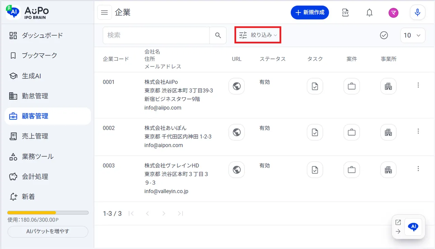Select 生成AI in the sidebar
The height and width of the screenshot is (249, 435).
pos(48,76)
